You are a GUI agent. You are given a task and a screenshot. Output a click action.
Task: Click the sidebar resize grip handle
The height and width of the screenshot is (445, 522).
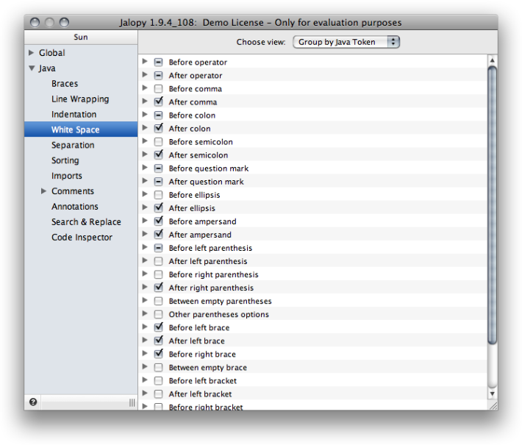point(132,402)
